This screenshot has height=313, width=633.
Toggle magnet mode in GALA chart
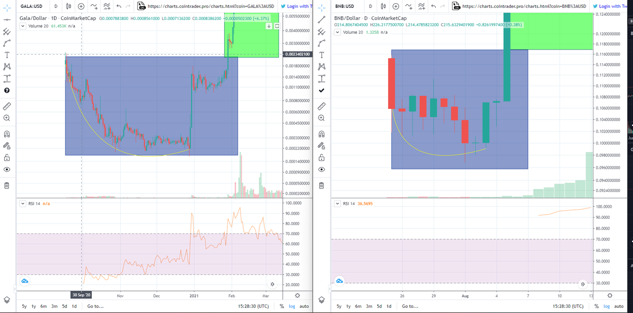click(6, 134)
